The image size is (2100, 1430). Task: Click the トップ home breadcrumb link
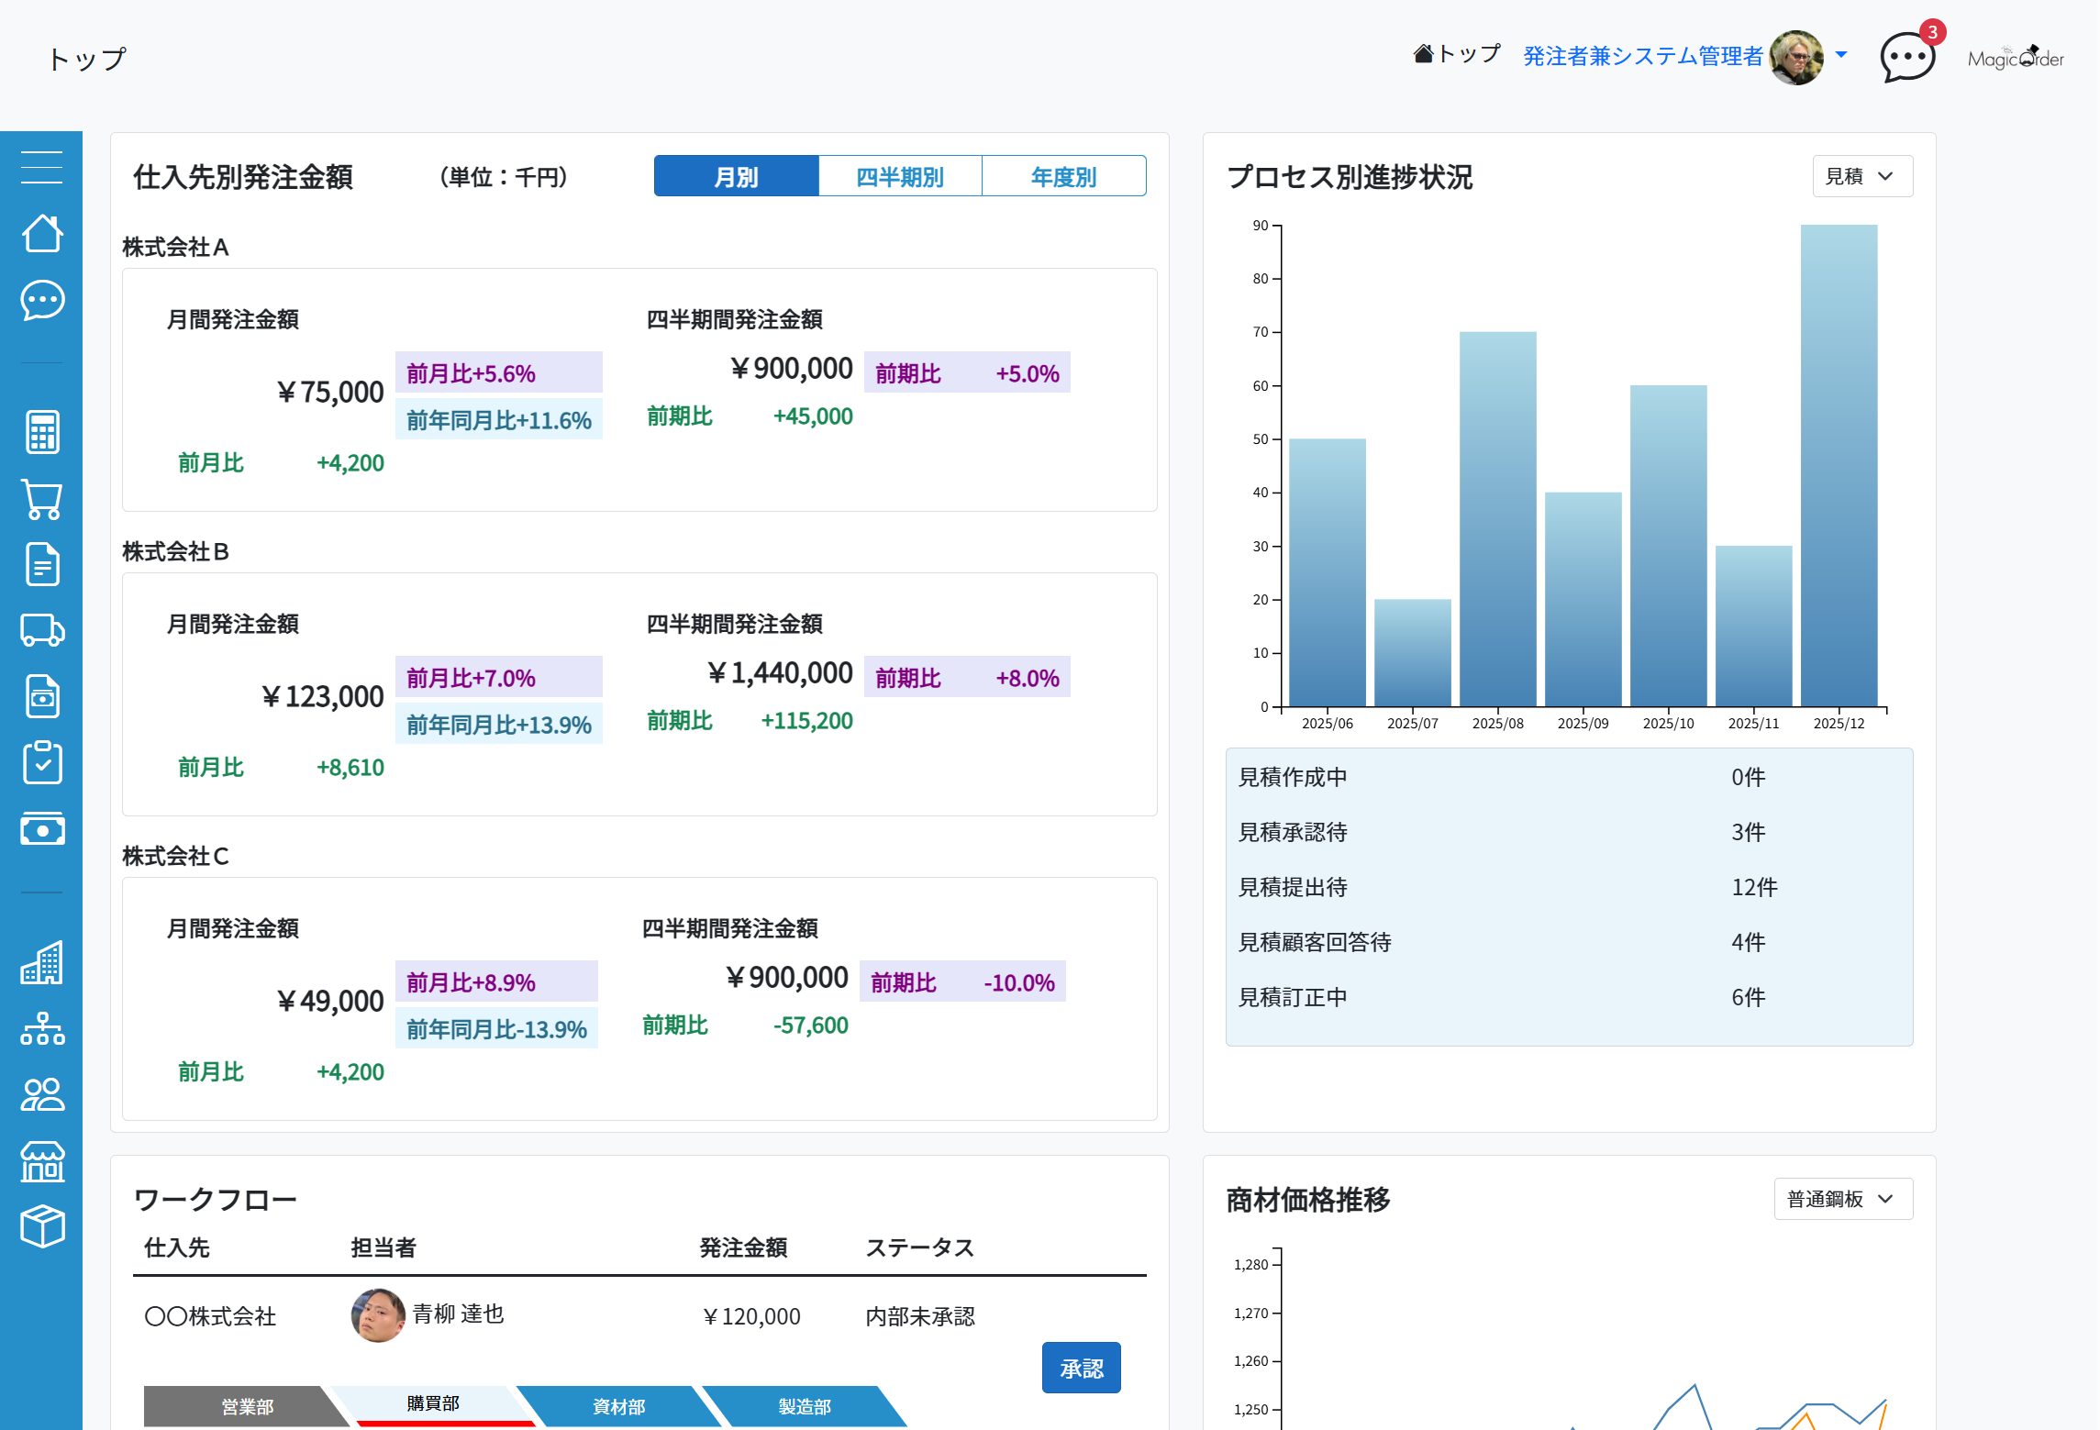tap(1457, 55)
